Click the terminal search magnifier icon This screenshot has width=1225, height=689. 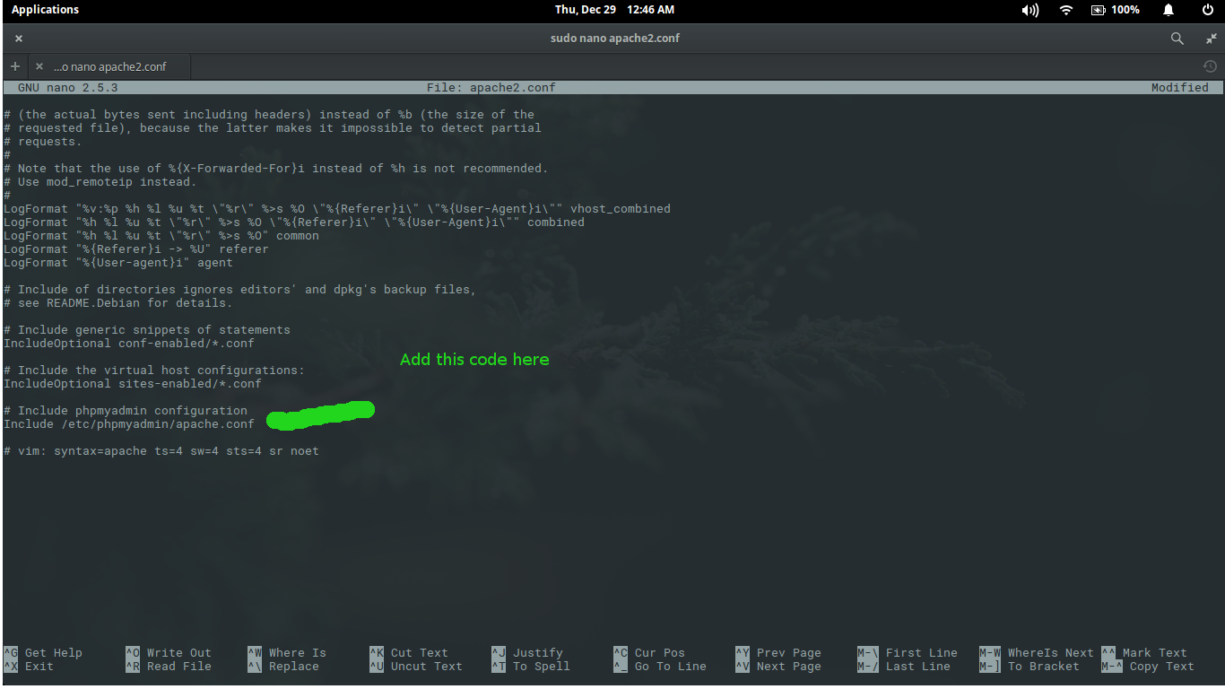1177,38
